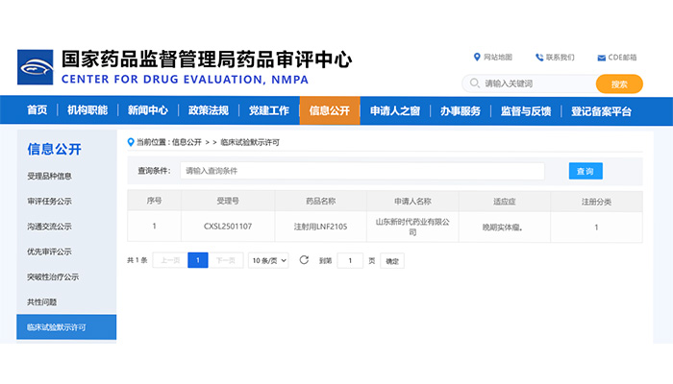The image size is (673, 384).
Task: Click the magnifier icon in search box
Action: [x=474, y=84]
